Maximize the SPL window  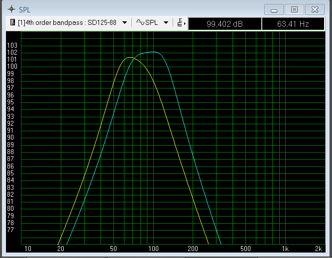[294, 9]
